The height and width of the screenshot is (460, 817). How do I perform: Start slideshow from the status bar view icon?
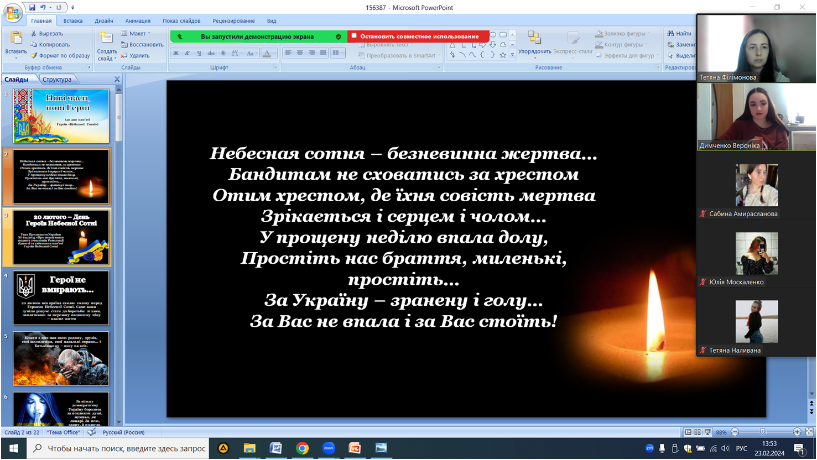pyautogui.click(x=707, y=432)
